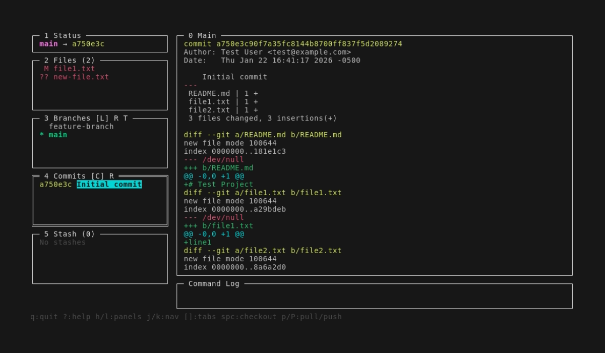Click the 0 Main panel title
The height and width of the screenshot is (353, 605).
[202, 36]
